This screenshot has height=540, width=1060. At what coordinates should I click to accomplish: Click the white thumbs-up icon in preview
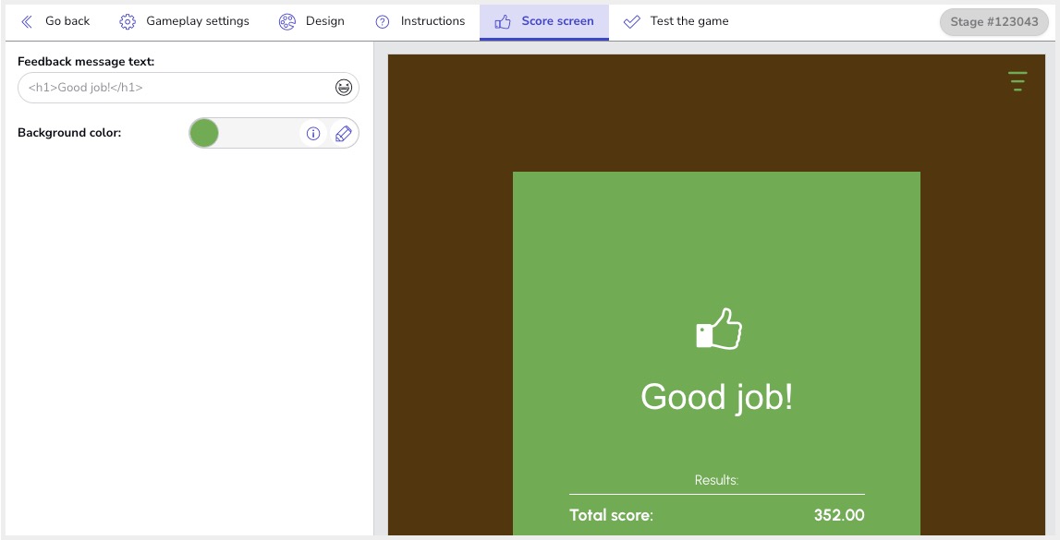click(719, 329)
